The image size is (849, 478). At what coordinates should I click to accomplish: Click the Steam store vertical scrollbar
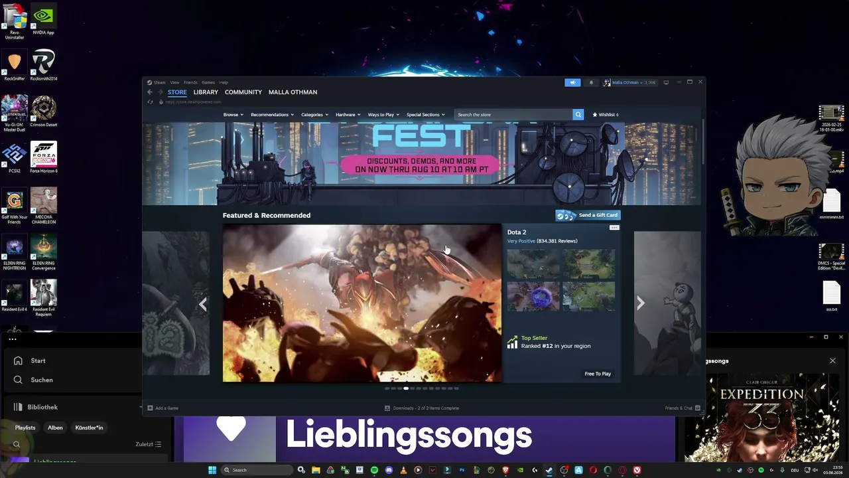702,142
